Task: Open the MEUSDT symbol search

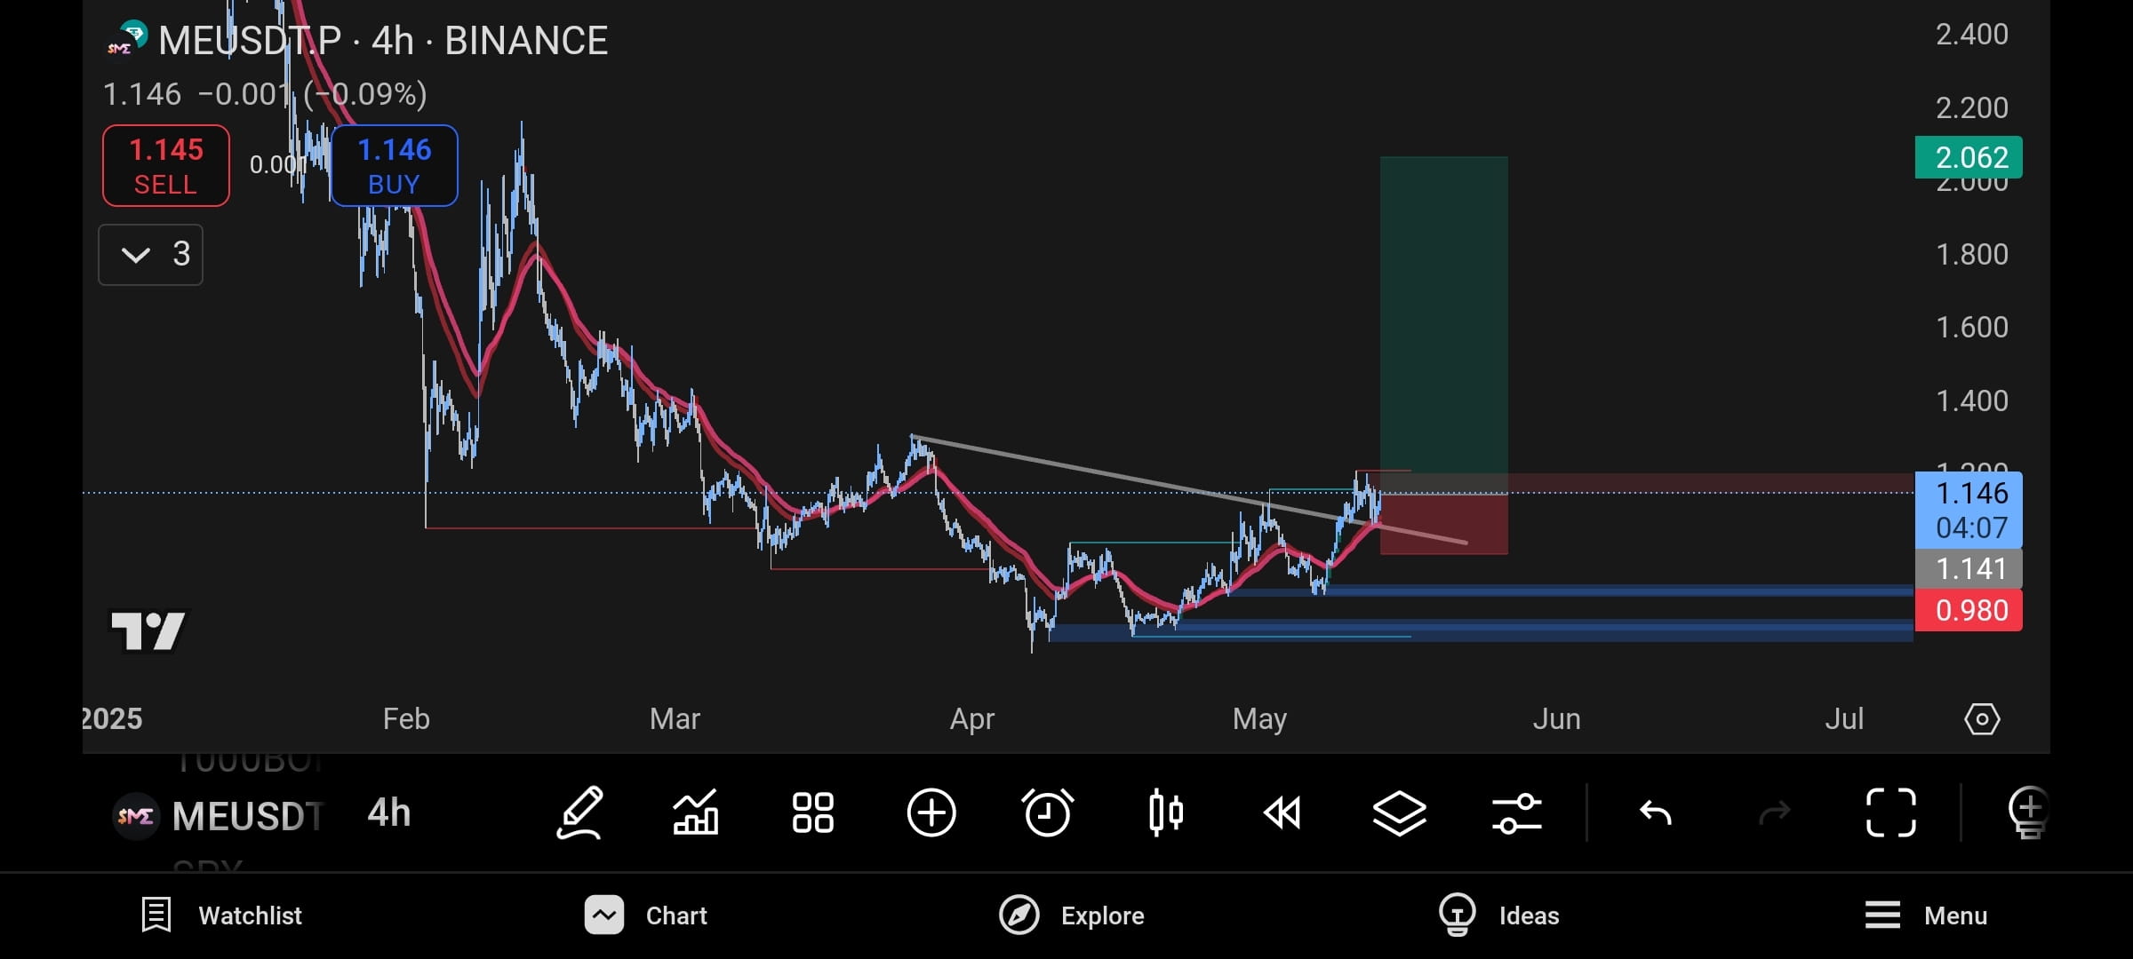Action: click(248, 816)
